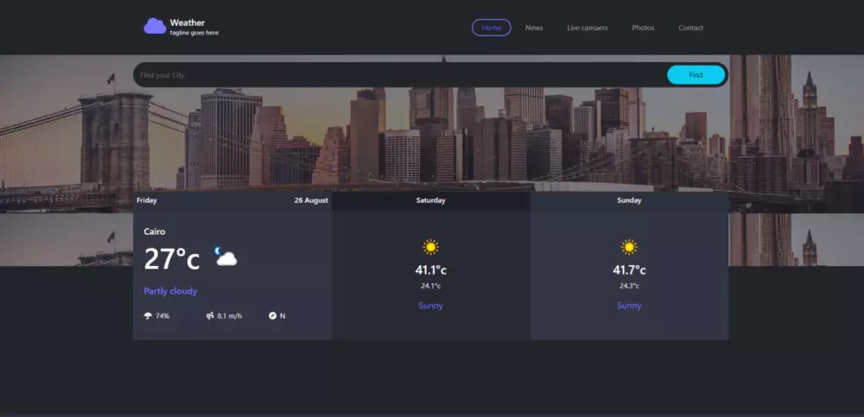Click Saturday's sun icon
The image size is (864, 417).
431,247
